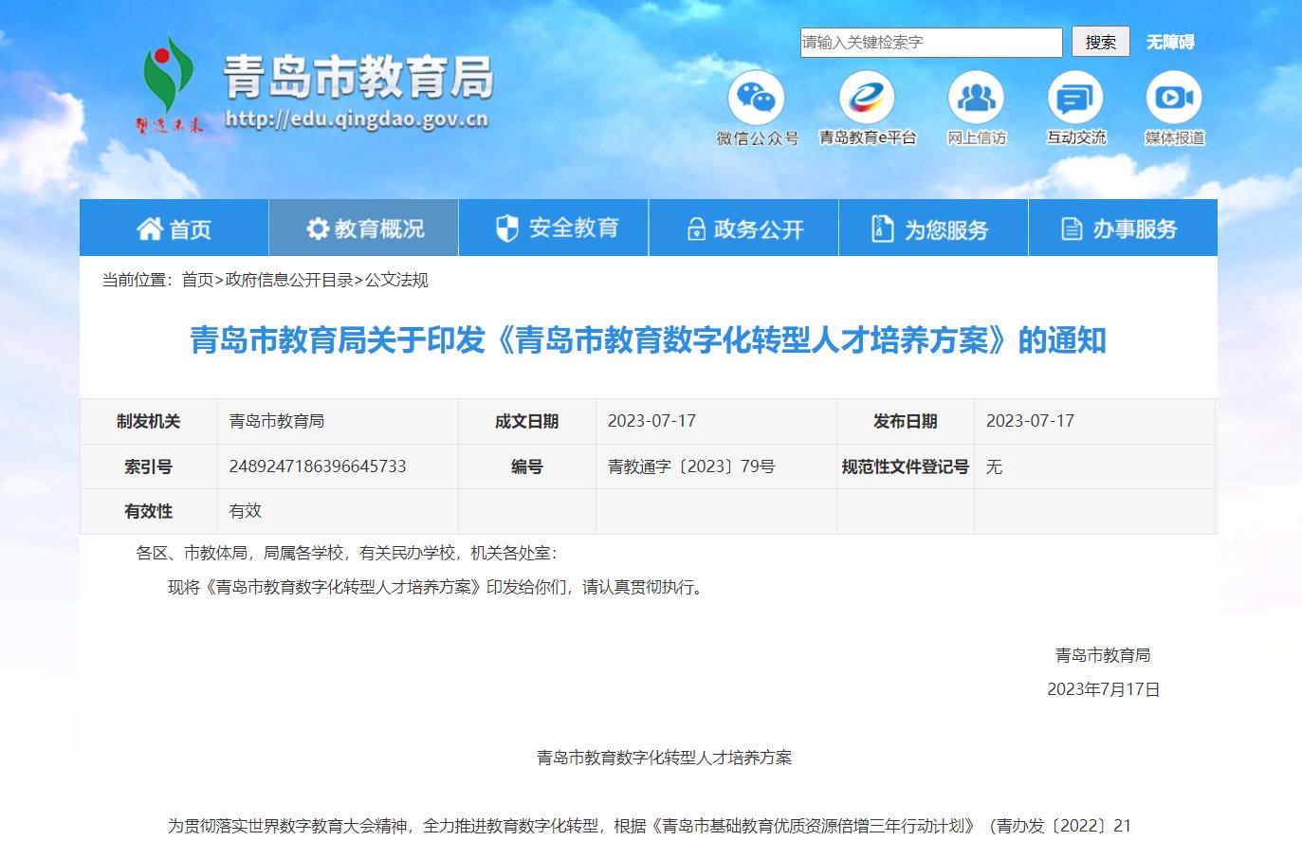Open the 办事服务 navigation tab

click(x=1123, y=229)
